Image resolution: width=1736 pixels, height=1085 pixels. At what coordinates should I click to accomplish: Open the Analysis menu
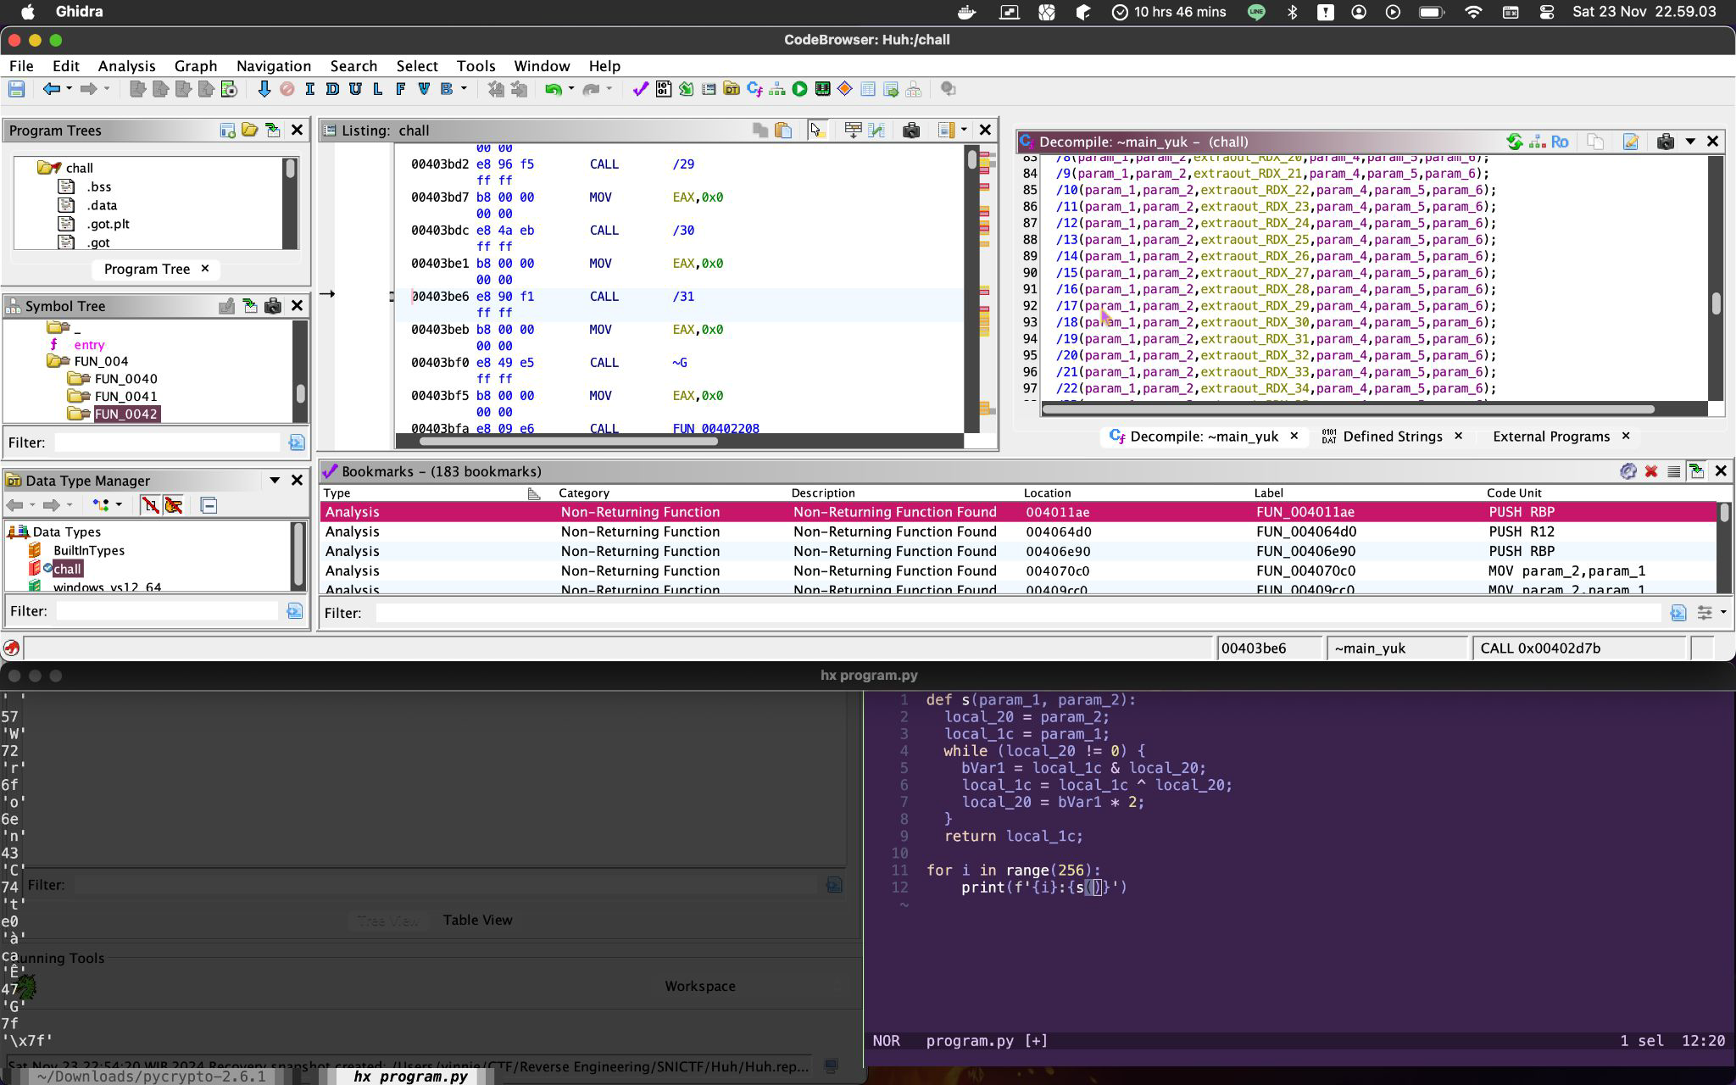(126, 66)
